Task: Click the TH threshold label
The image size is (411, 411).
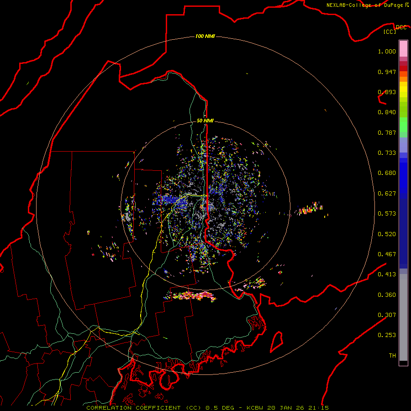Action: [x=392, y=356]
